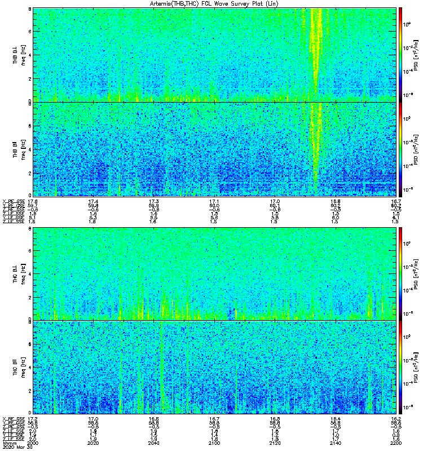
Task: Click the hhmm axis label
Action: point(10,443)
